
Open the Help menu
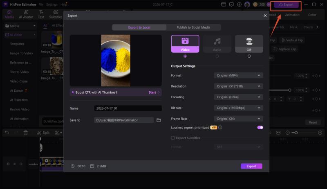coord(64,4)
